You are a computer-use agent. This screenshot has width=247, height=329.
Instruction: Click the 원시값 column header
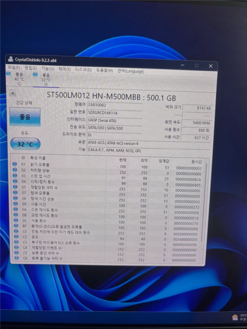[197, 162]
